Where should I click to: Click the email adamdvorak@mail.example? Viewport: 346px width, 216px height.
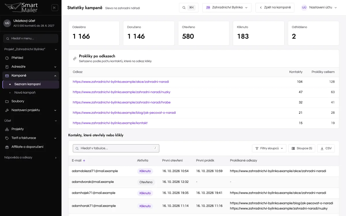[93, 182]
